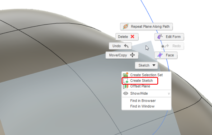Click the purple Face icon
The height and width of the screenshot is (135, 212).
160,55
